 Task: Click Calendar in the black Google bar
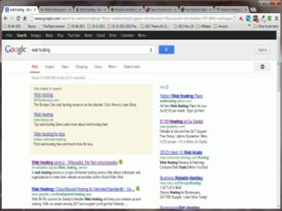click(x=127, y=35)
